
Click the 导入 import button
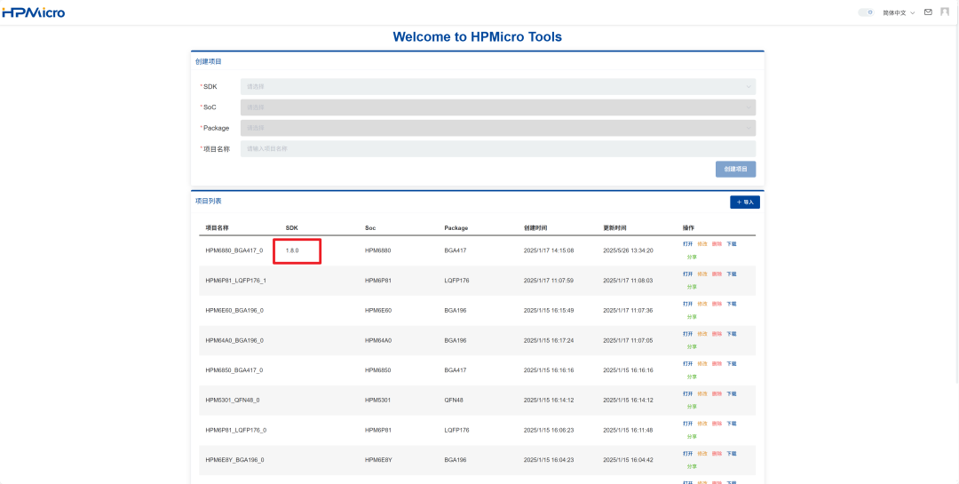pos(745,202)
